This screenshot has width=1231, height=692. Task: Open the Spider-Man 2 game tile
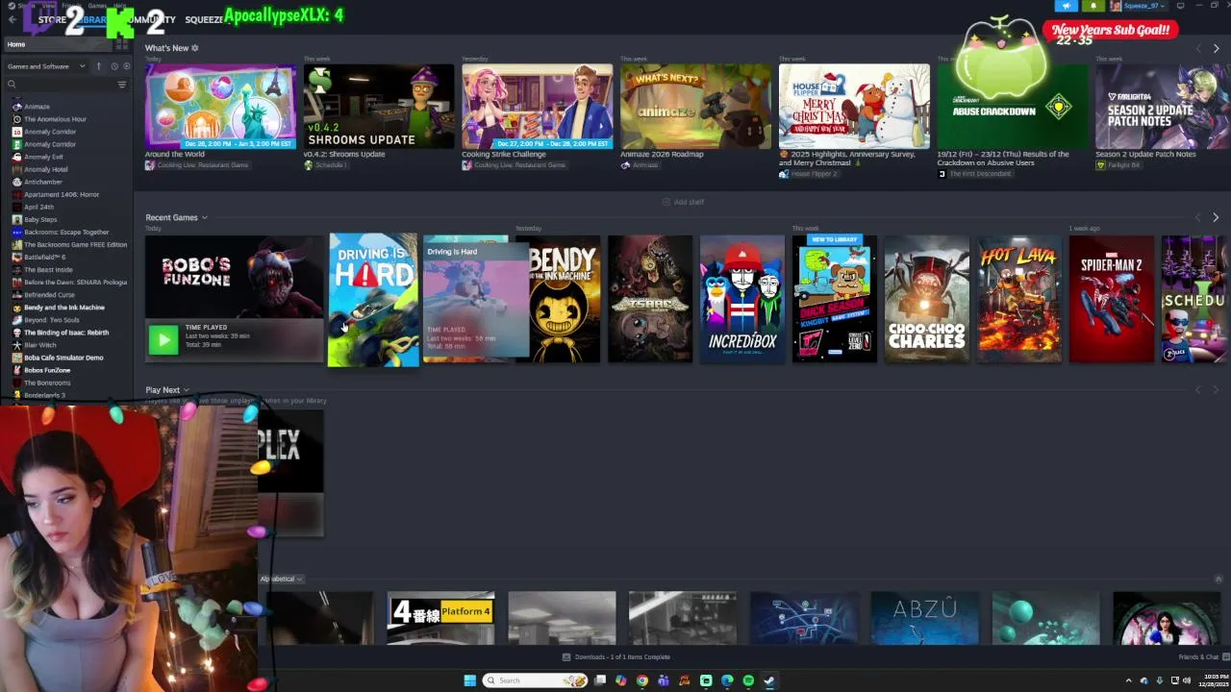tap(1112, 299)
